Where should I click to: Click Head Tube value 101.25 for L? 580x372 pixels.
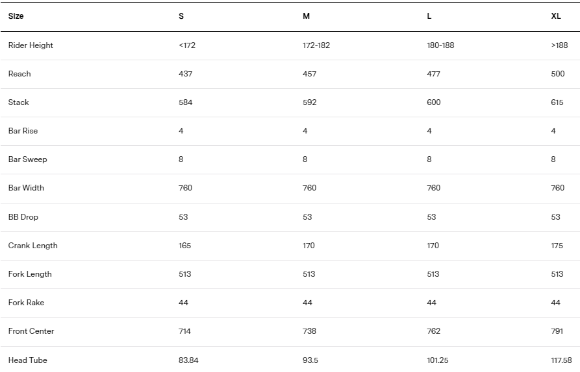click(438, 360)
